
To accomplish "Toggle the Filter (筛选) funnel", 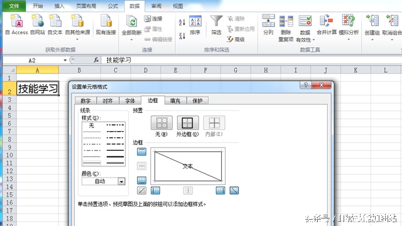I will (x=216, y=25).
